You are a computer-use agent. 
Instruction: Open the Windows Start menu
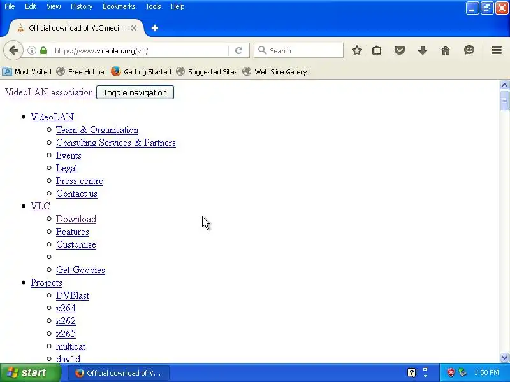[30, 372]
